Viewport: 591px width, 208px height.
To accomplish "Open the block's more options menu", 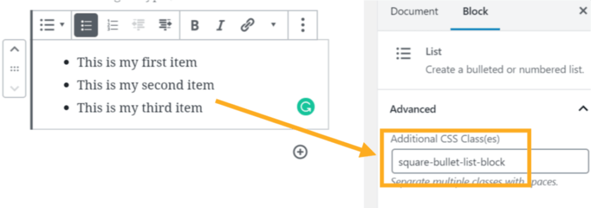I will pos(302,25).
